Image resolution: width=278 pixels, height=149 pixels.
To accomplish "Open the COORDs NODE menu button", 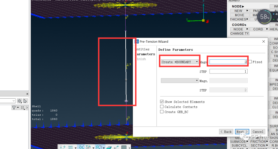I will [x=240, y=29].
